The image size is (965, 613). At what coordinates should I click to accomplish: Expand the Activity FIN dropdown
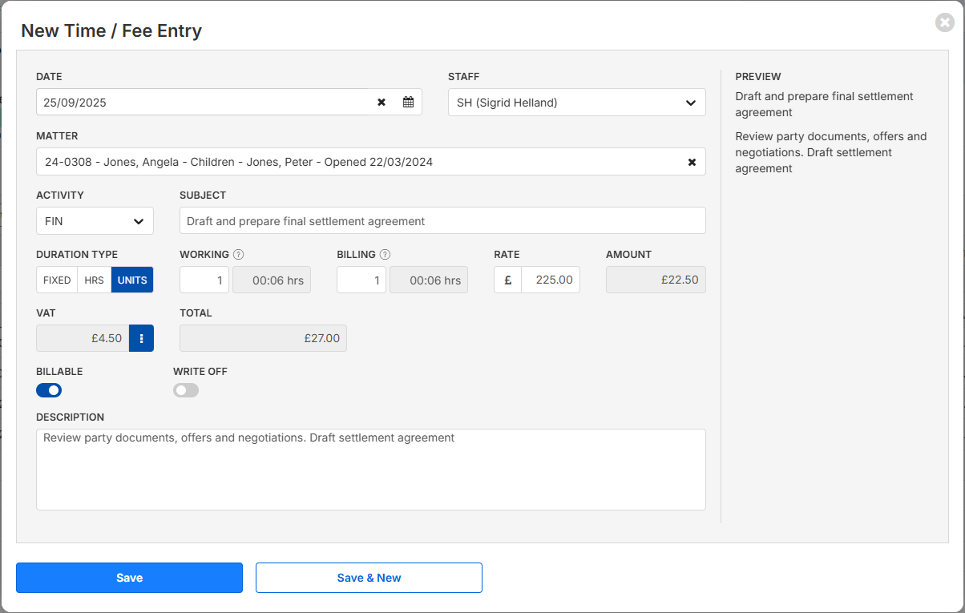95,221
